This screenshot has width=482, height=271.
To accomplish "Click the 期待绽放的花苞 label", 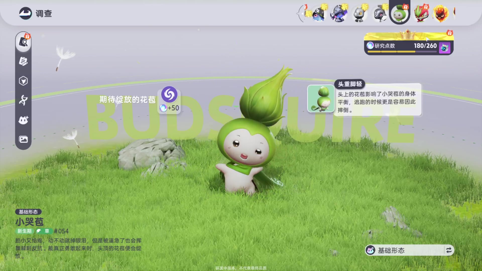I will pyautogui.click(x=128, y=100).
